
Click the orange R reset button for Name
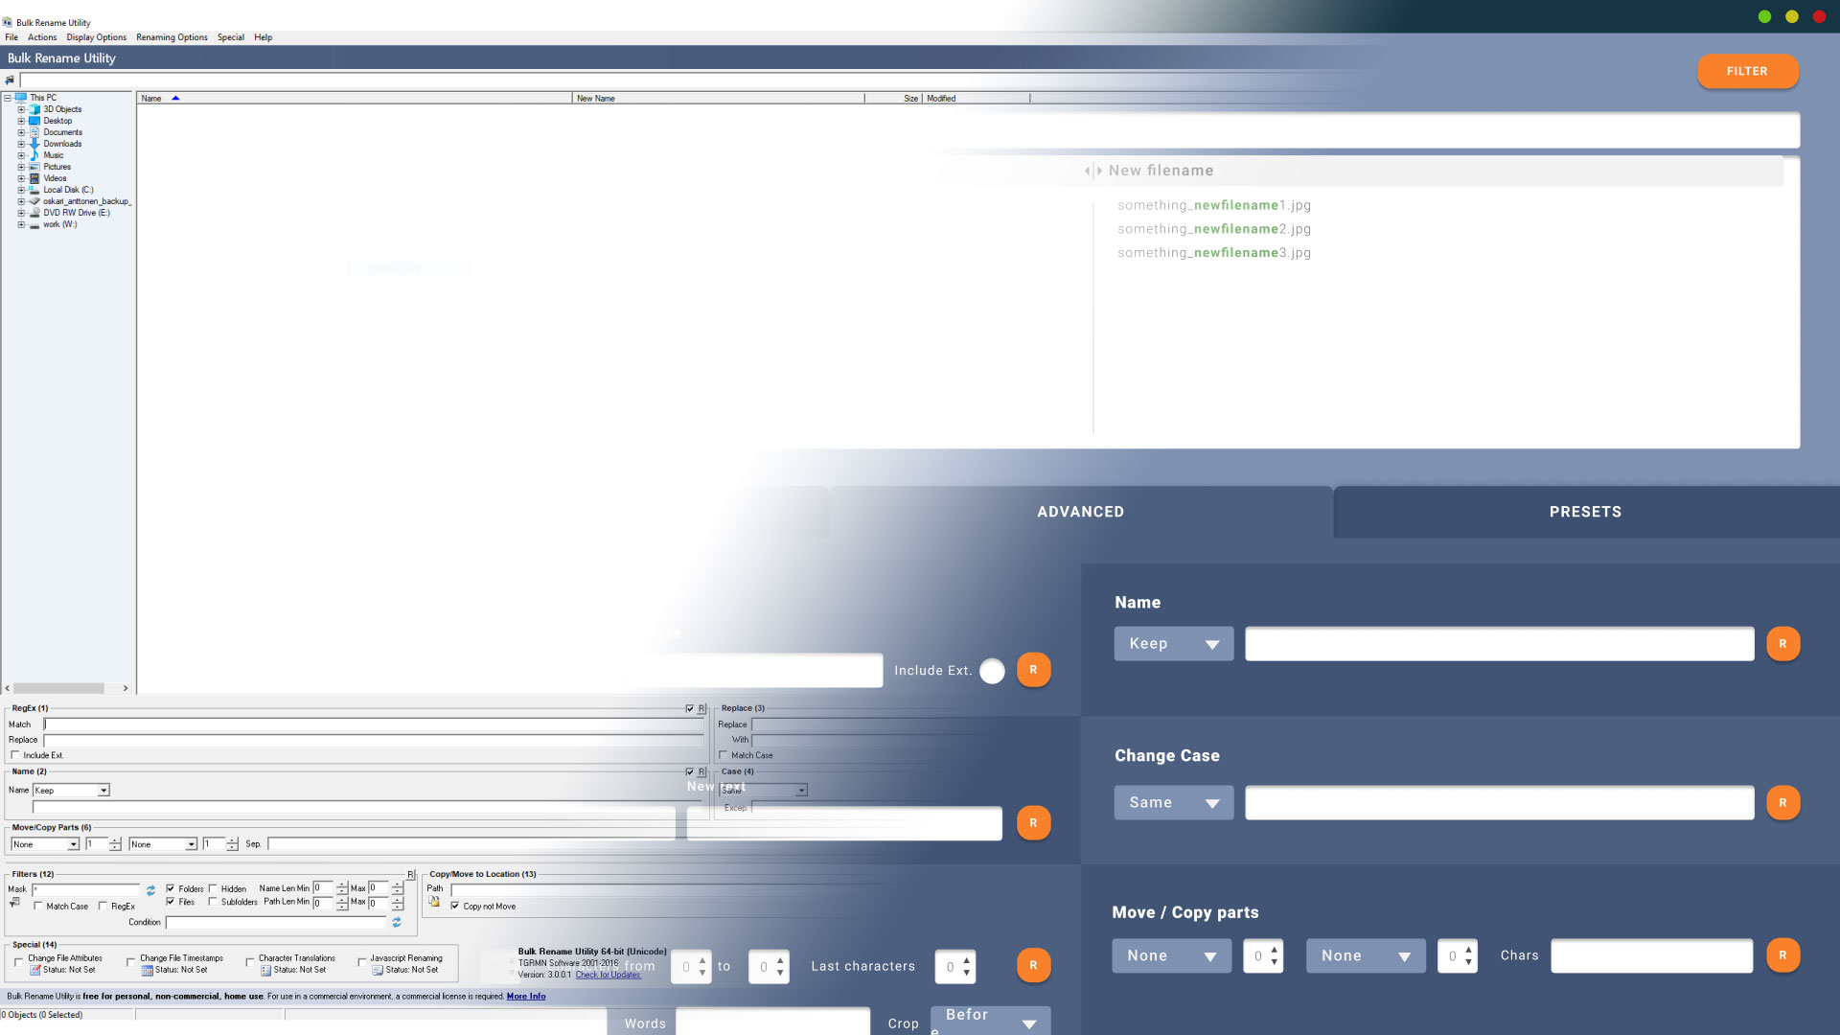[x=1782, y=644]
